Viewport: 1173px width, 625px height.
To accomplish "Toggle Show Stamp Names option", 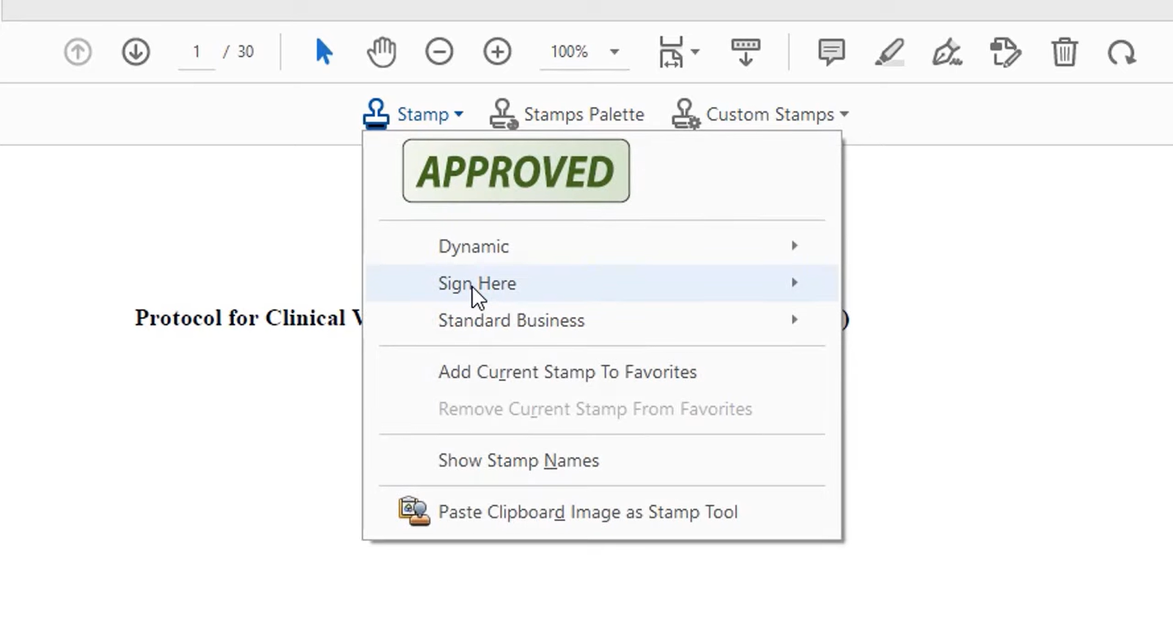I will pos(601,460).
